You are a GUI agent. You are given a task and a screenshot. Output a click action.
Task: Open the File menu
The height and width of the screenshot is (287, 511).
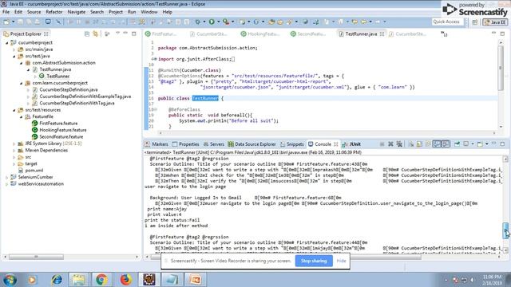(x=6, y=12)
